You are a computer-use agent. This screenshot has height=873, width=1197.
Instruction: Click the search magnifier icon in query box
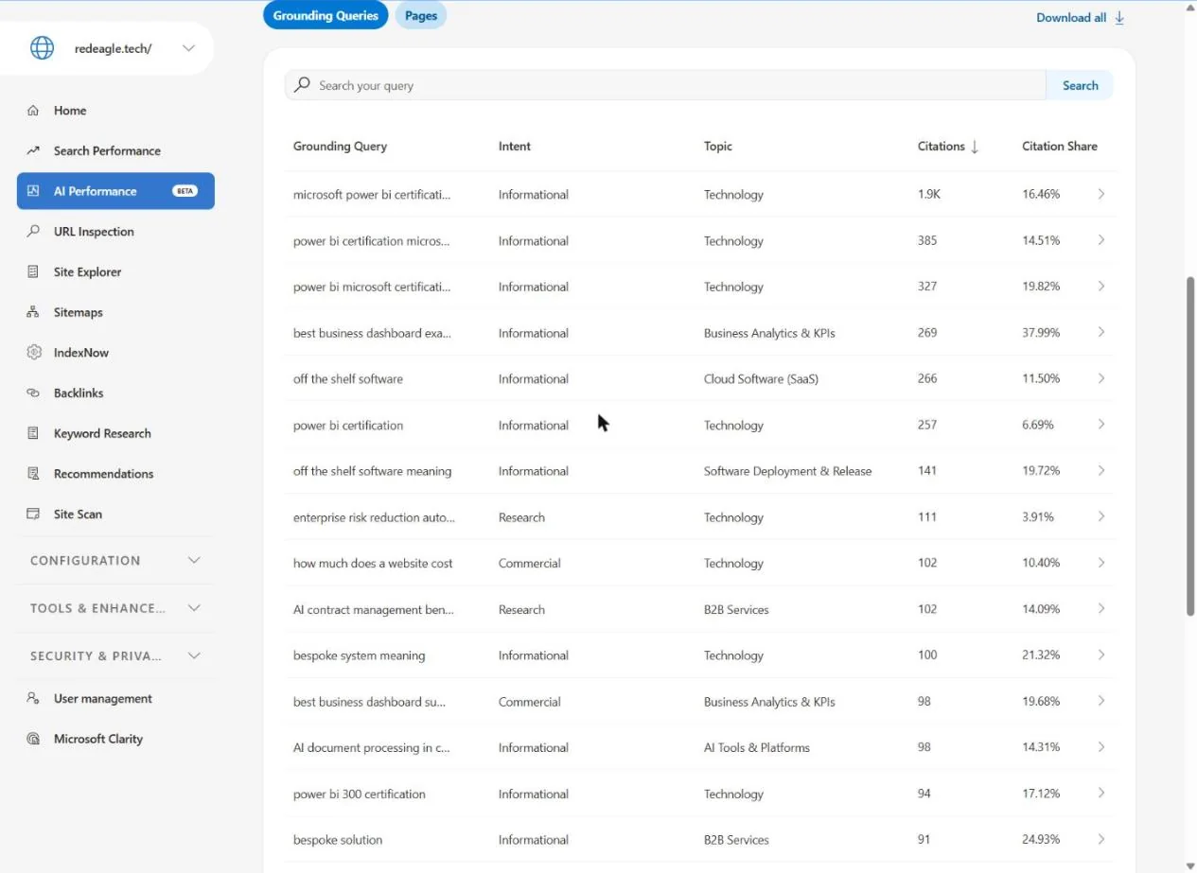[x=302, y=85]
